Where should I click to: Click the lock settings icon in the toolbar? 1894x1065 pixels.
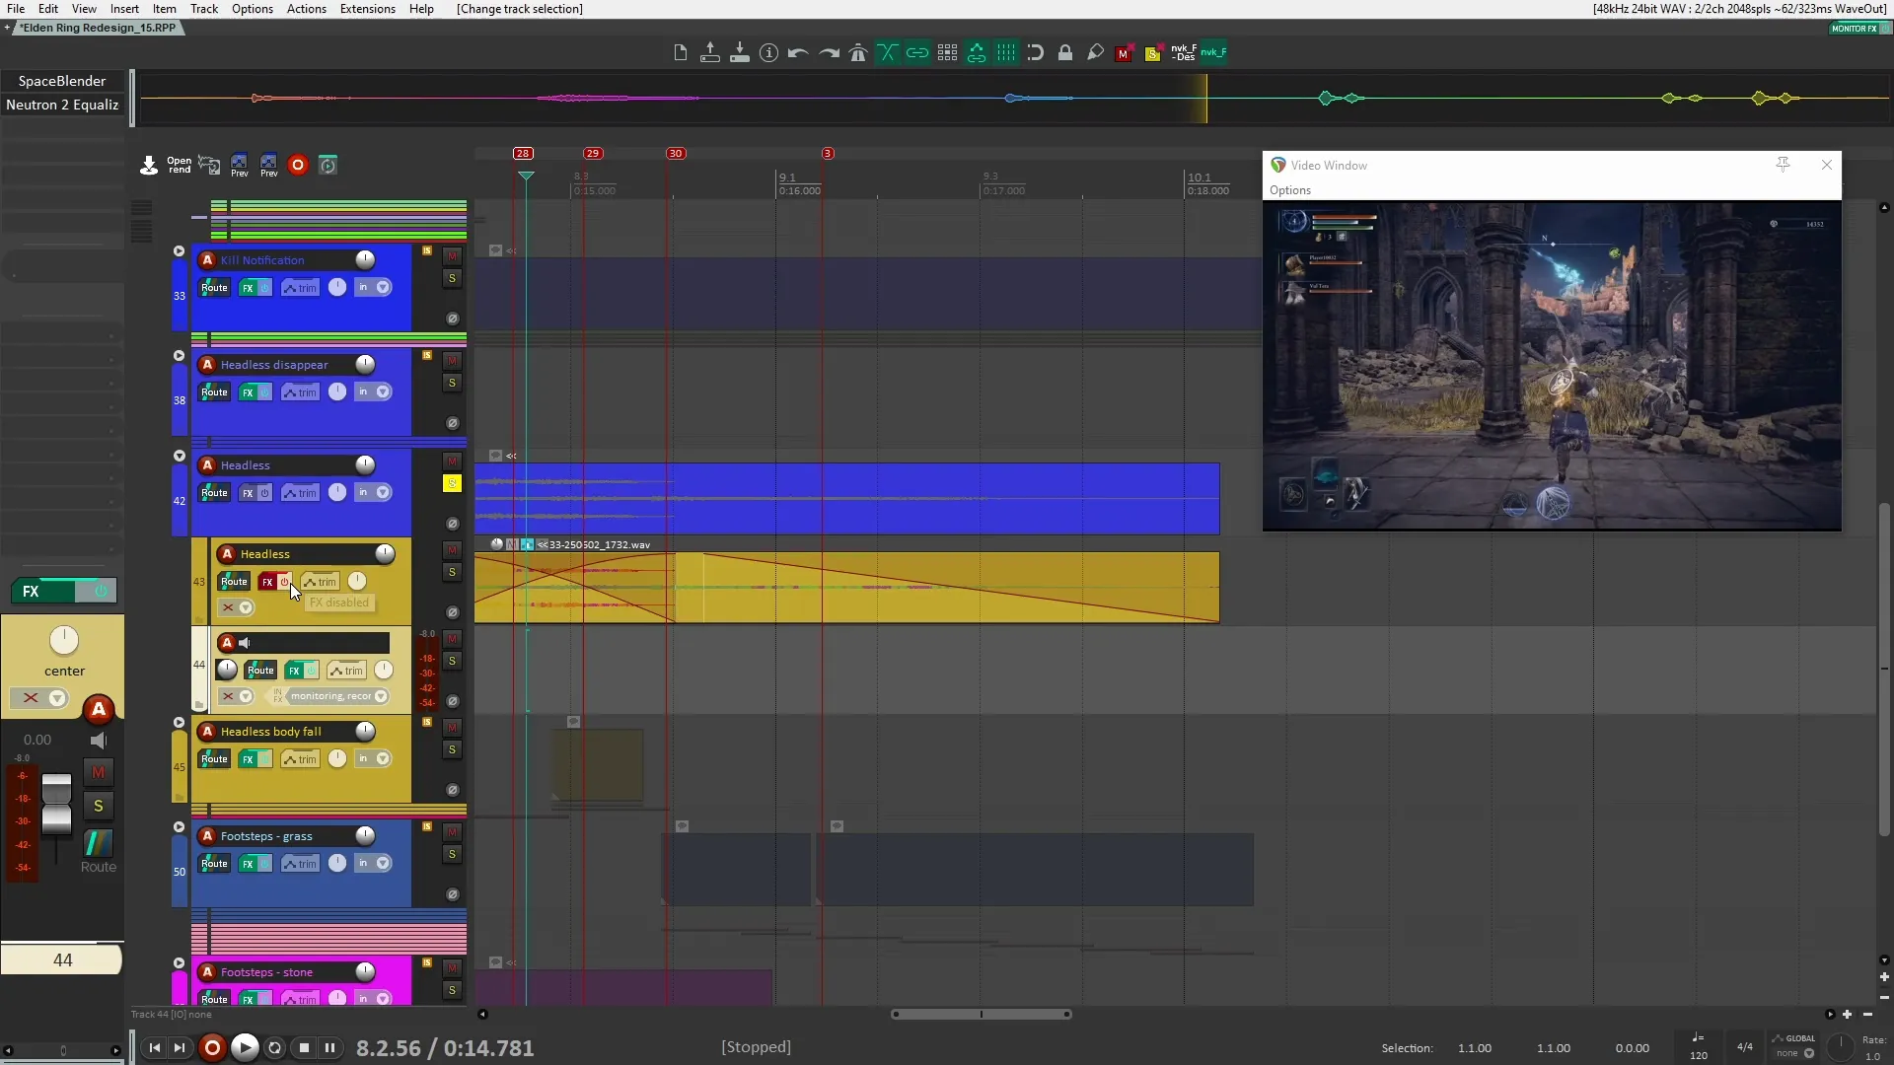pos(1065,52)
